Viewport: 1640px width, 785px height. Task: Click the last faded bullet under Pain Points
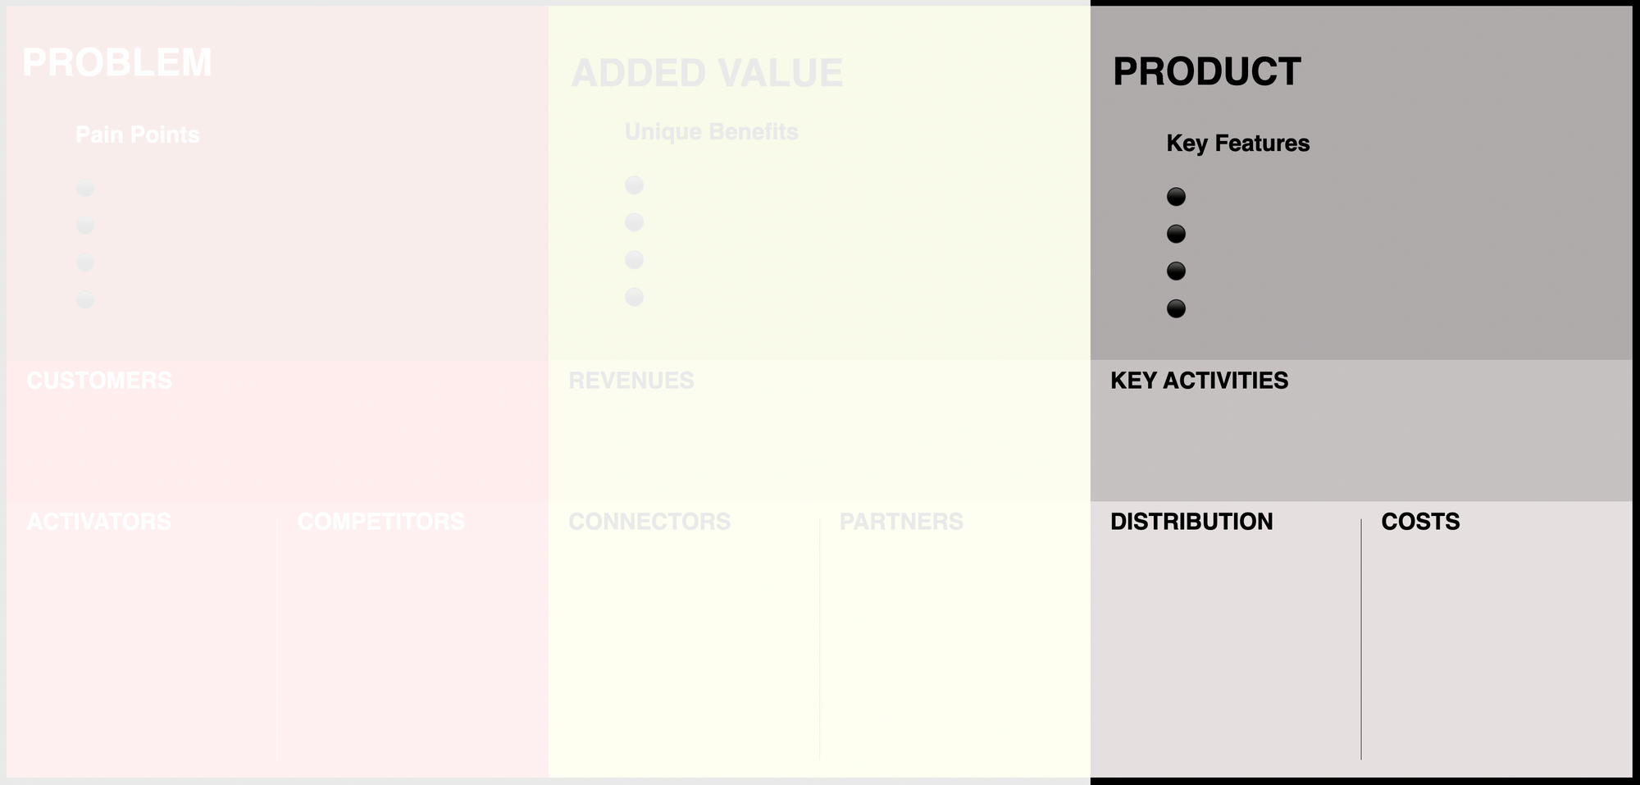85,299
